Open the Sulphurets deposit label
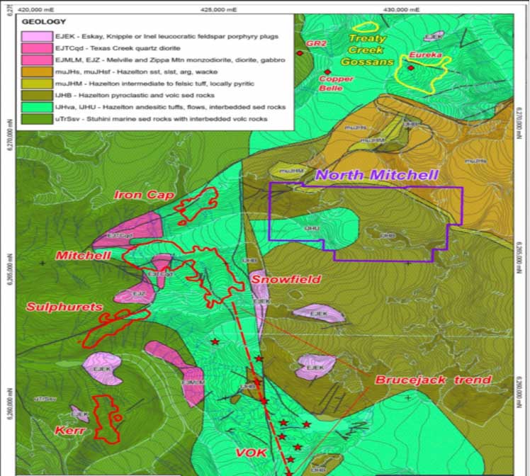 66,307
